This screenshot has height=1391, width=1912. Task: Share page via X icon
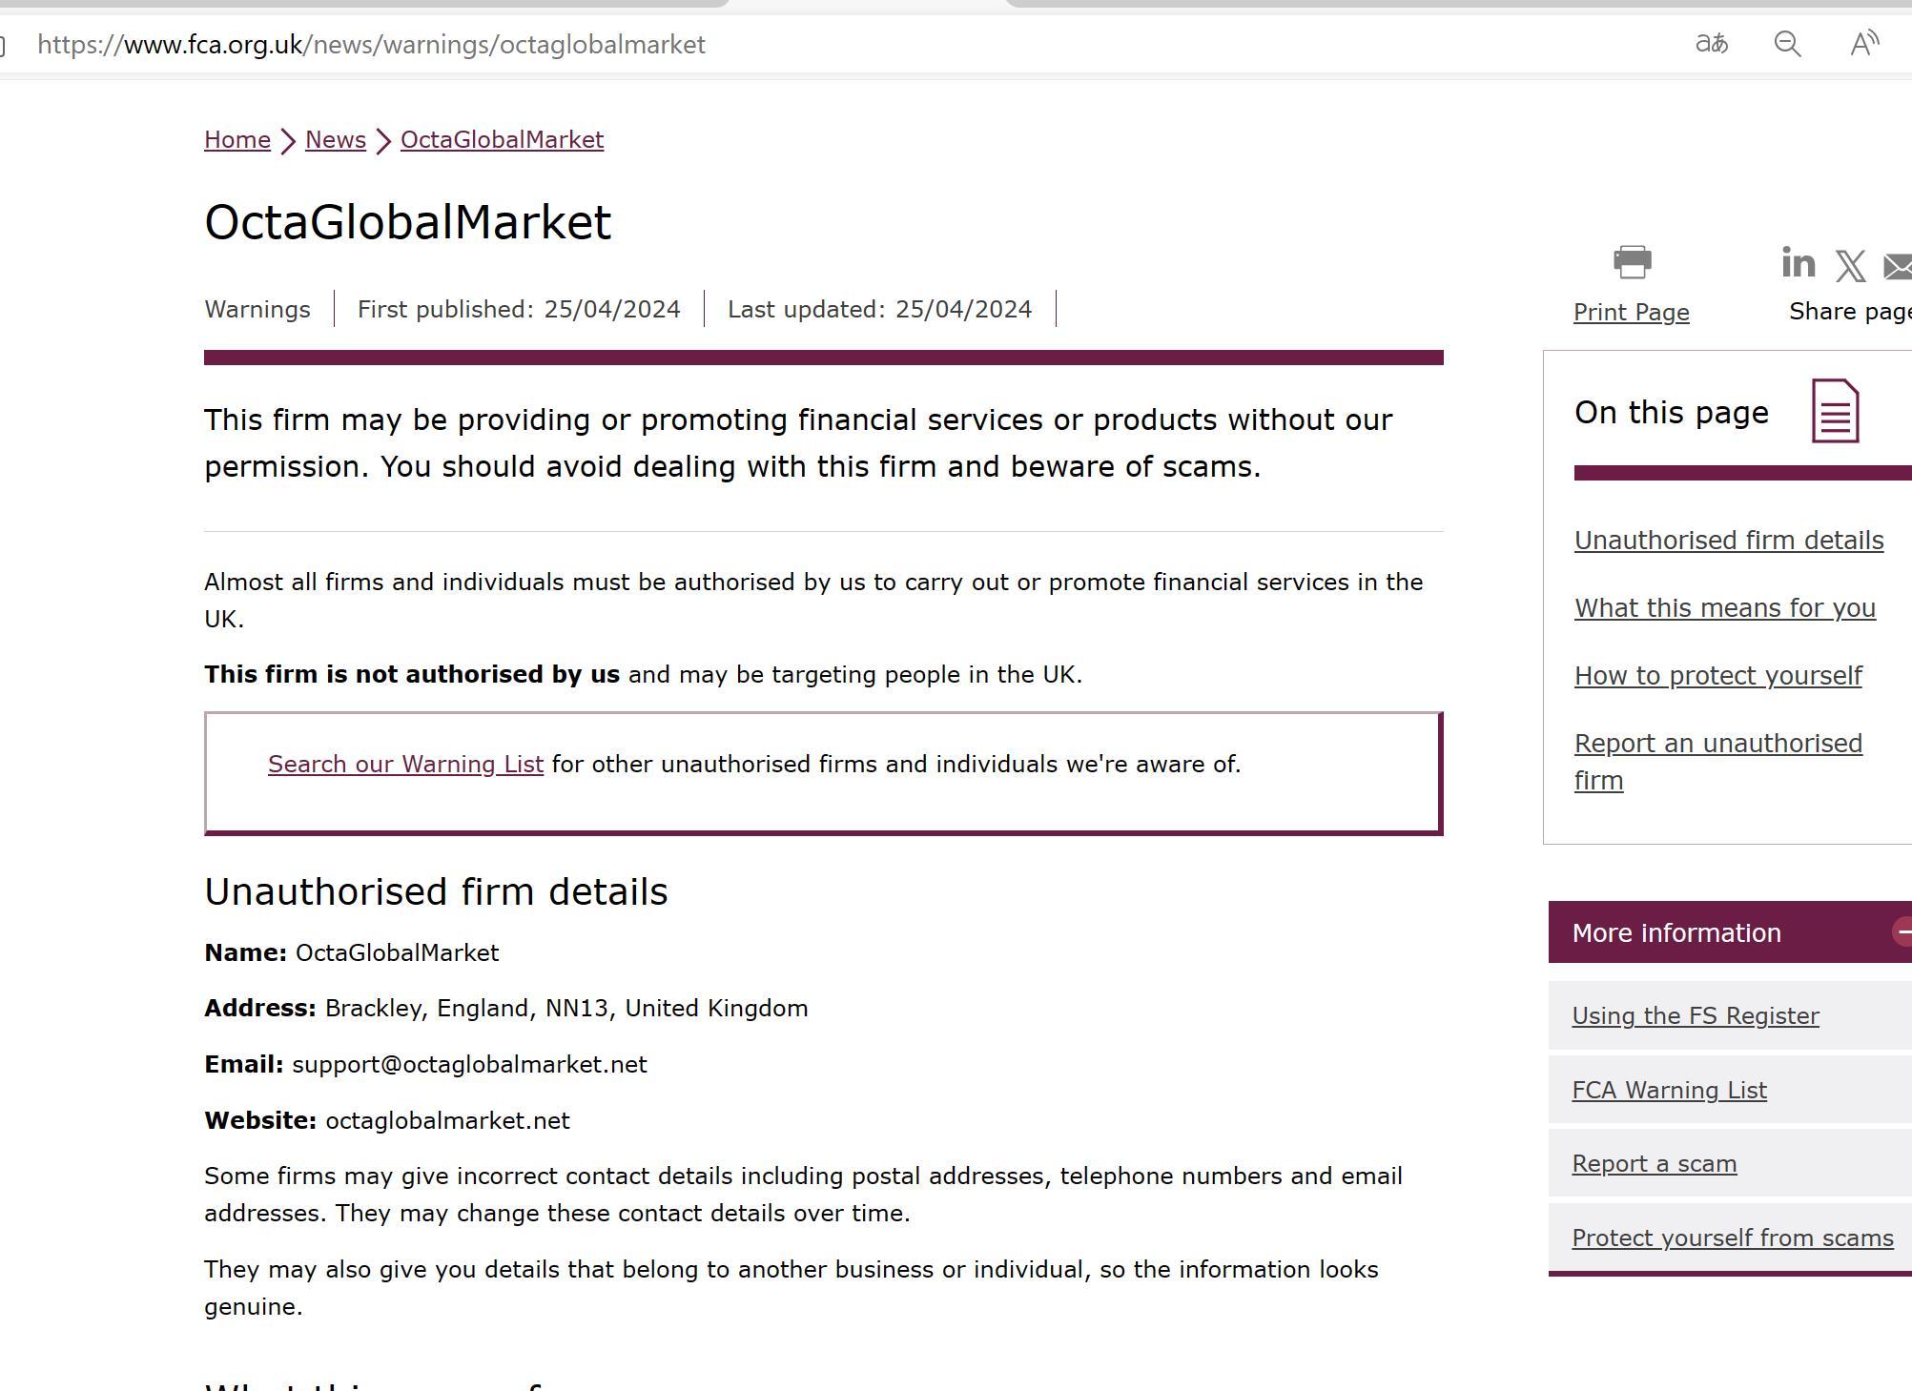(1850, 266)
